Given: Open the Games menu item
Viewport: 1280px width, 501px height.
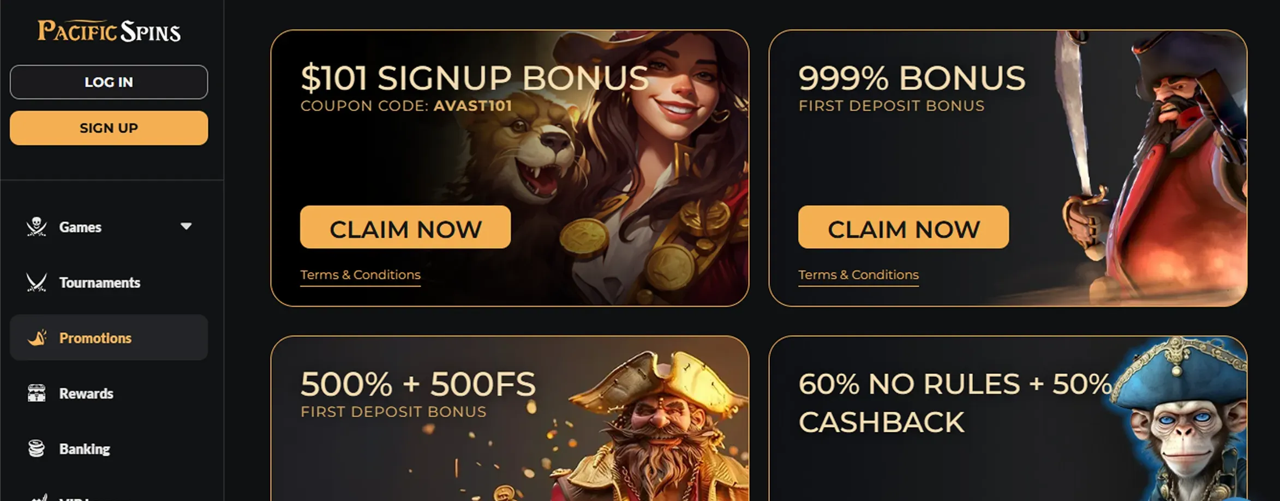Looking at the screenshot, I should [109, 227].
